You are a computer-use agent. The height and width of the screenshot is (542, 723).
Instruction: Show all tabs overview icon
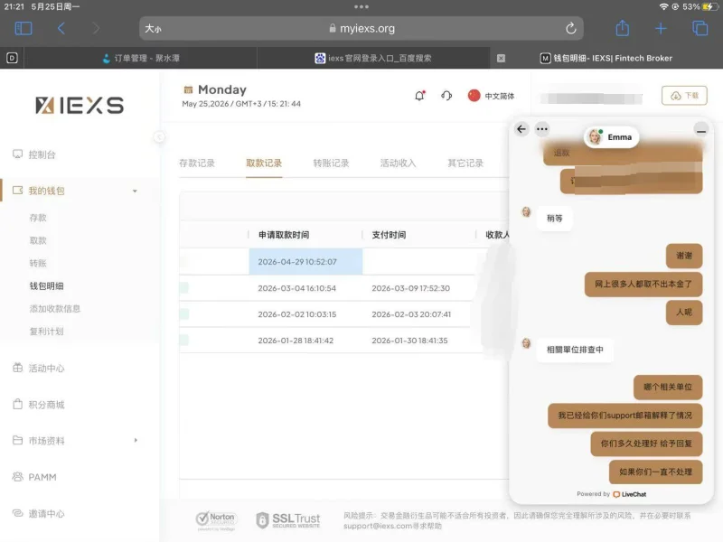pyautogui.click(x=700, y=29)
